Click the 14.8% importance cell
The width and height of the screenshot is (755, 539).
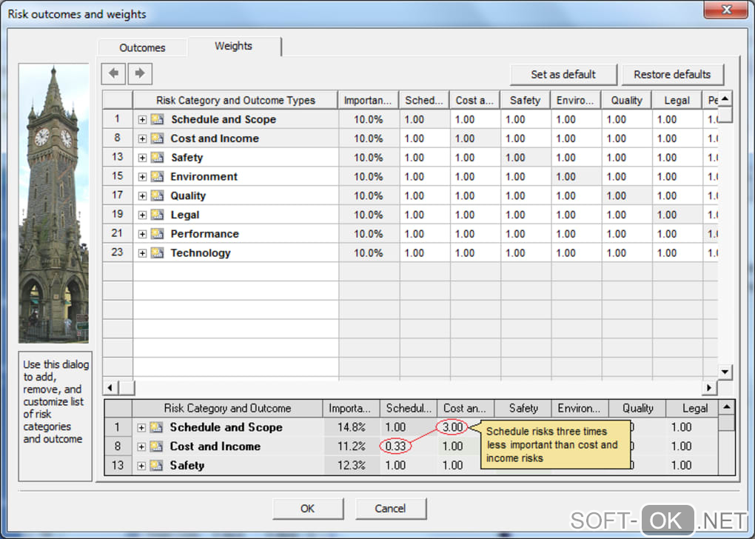click(352, 427)
